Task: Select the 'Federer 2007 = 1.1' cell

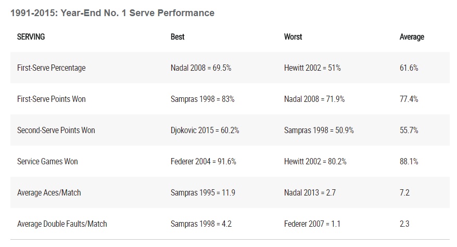Action: click(313, 224)
